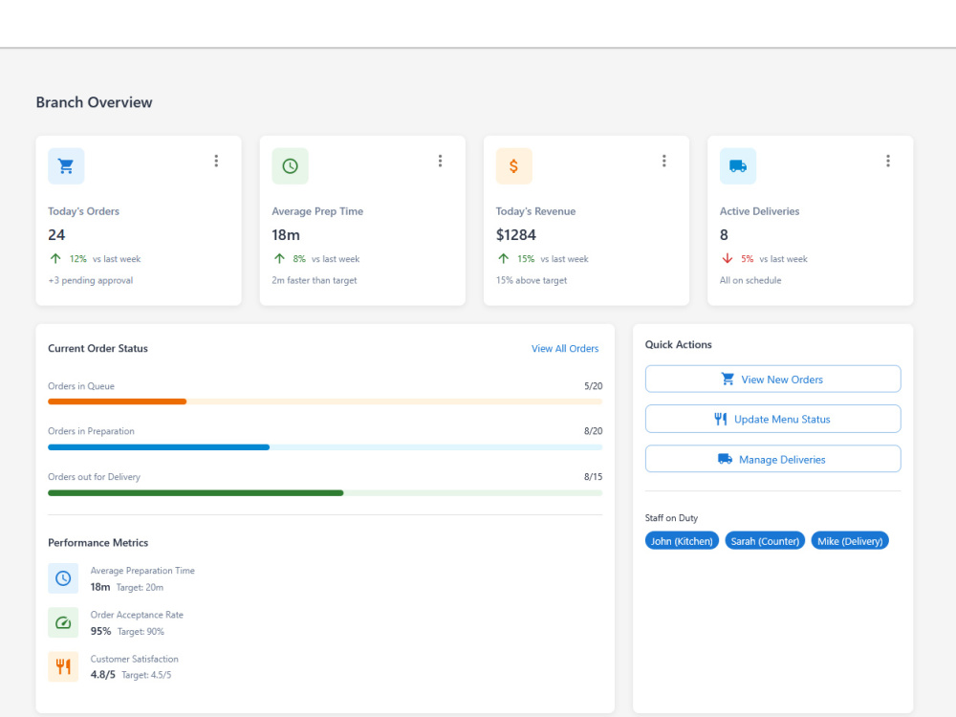
Task: Click the 'Orders out for Delivery' label
Action: pyautogui.click(x=95, y=477)
